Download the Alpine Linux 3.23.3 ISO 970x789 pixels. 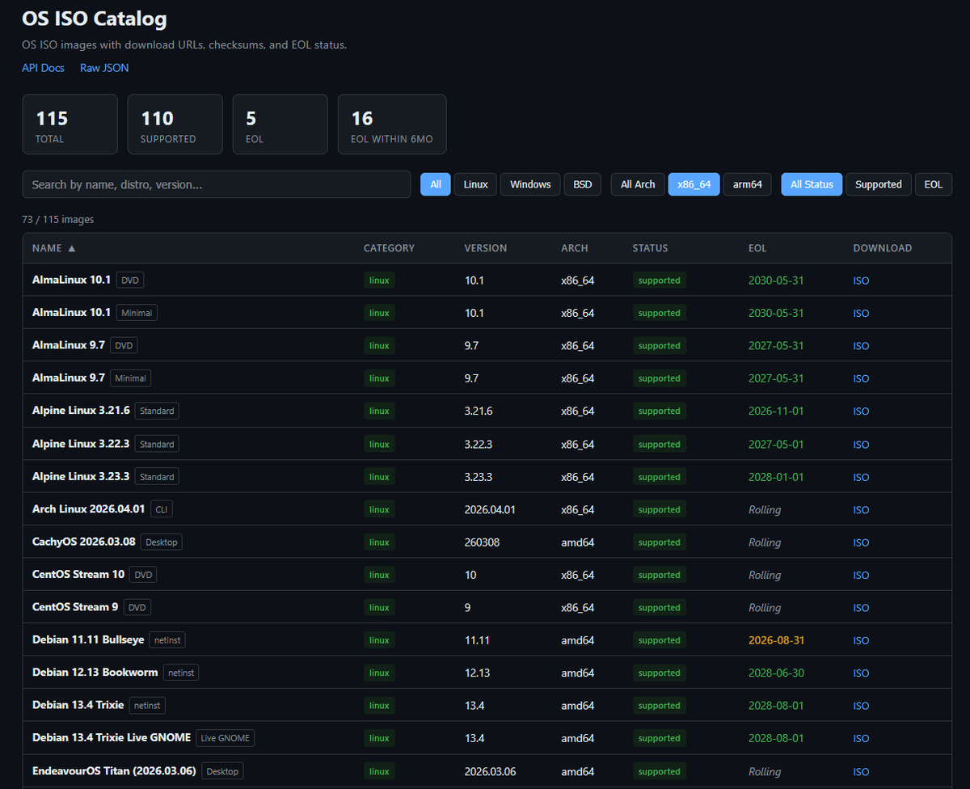pyautogui.click(x=862, y=477)
